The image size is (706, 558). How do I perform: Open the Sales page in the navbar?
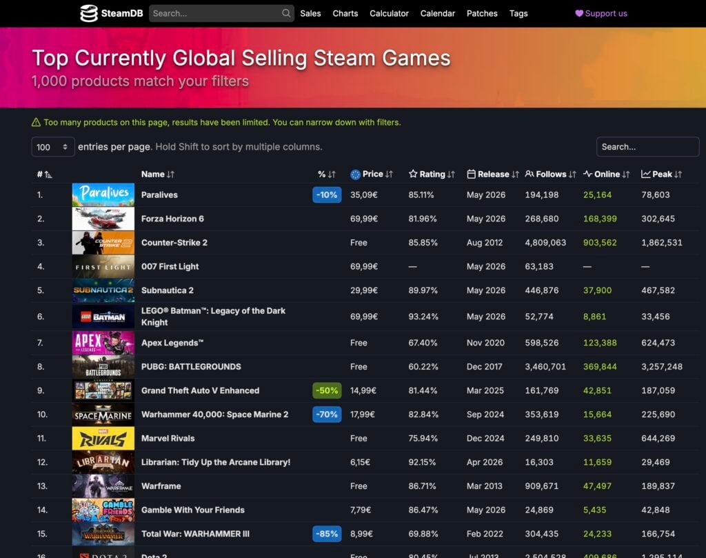coord(311,14)
